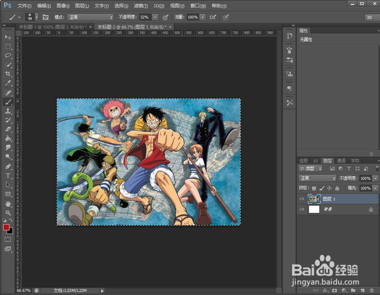Toggle lock position icon
Viewport: 380px width, 295px height.
pos(329,188)
